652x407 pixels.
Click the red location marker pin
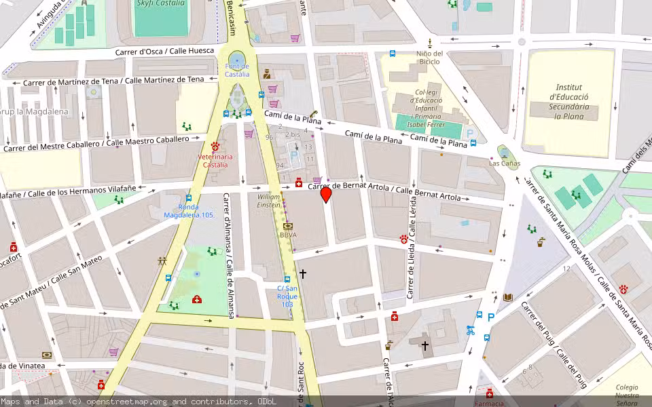coord(326,195)
